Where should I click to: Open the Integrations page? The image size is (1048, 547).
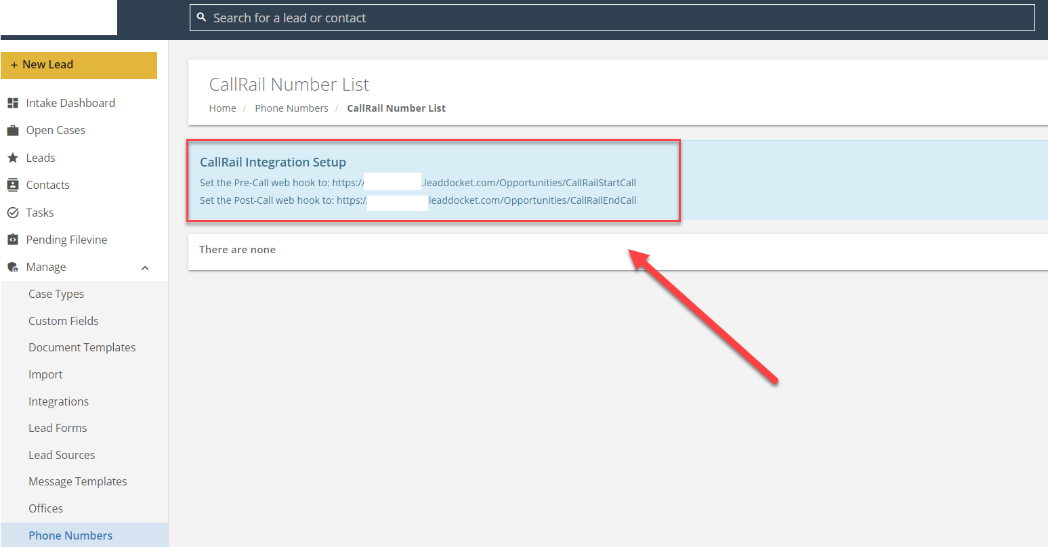point(58,401)
